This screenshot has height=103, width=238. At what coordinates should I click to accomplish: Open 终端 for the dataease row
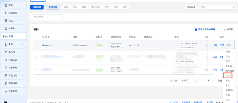click(215, 45)
